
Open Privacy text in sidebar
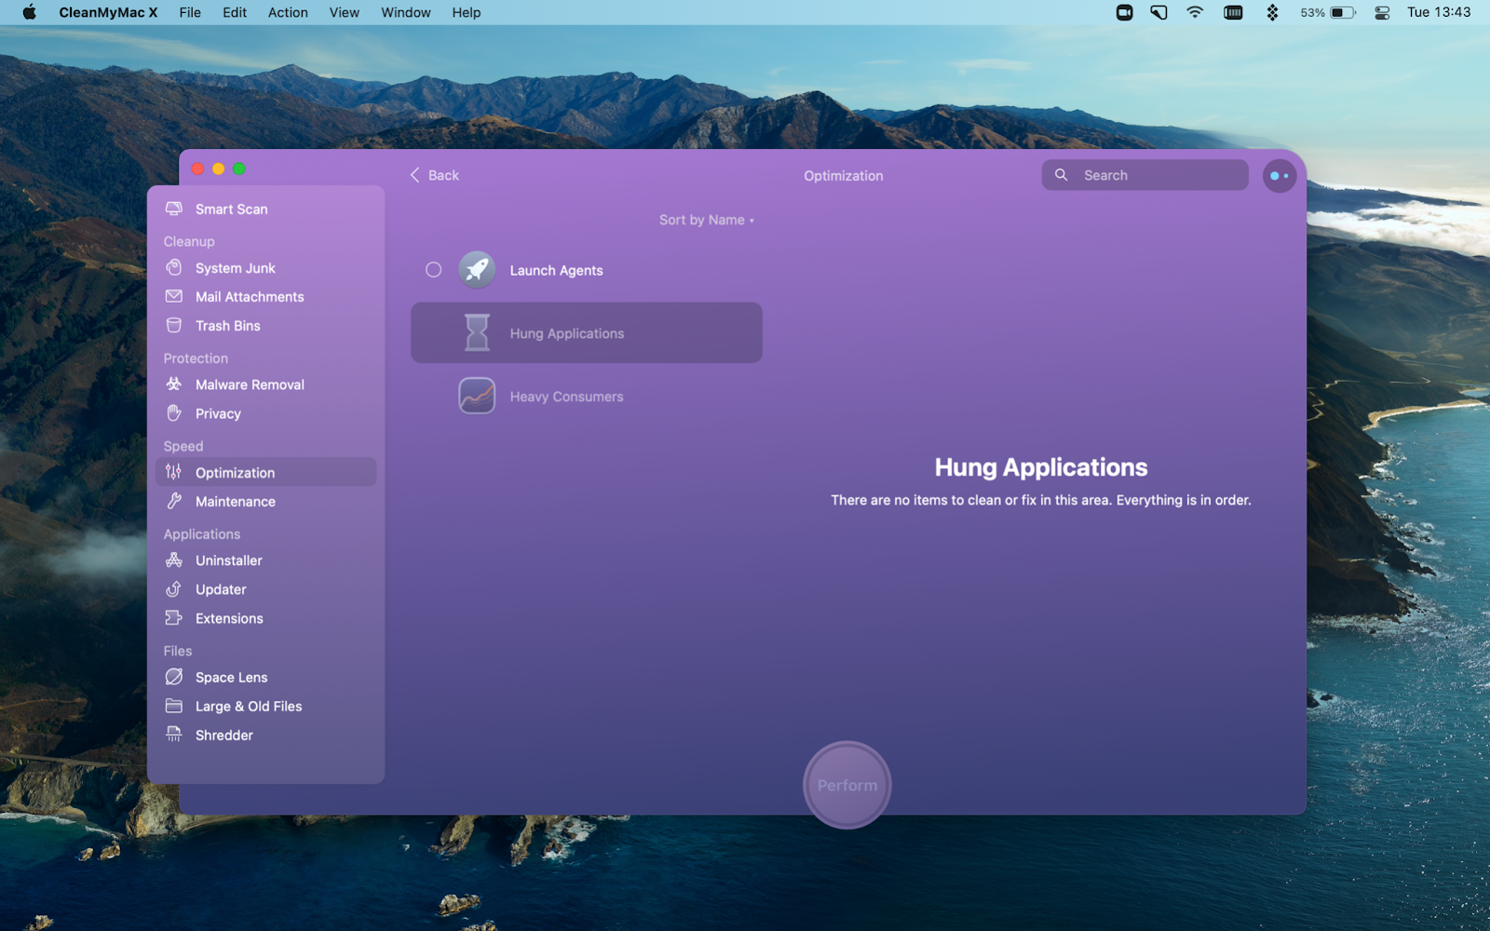218,413
